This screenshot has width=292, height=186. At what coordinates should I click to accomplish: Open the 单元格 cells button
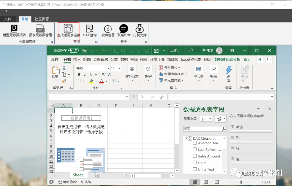click(x=198, y=73)
